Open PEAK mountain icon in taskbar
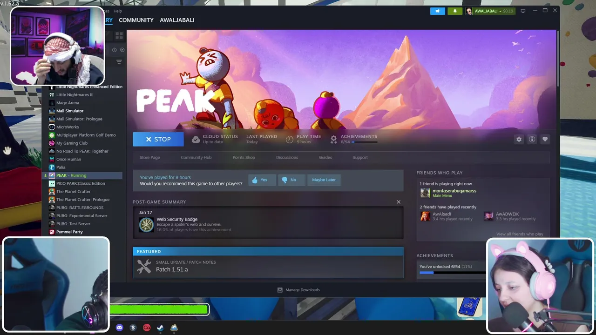This screenshot has height=335, width=596. [x=174, y=328]
